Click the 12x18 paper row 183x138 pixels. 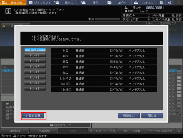pos(104,90)
